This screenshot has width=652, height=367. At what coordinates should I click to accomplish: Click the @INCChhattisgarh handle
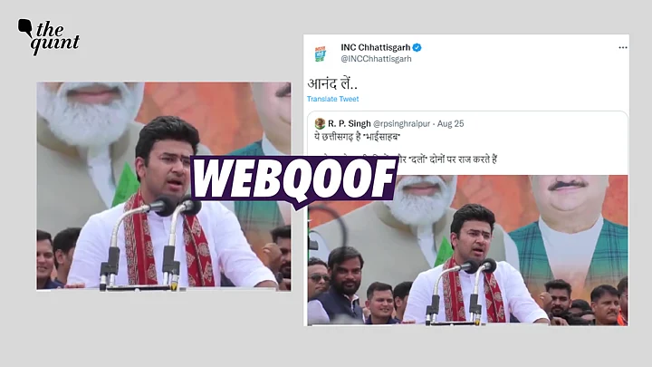376,59
